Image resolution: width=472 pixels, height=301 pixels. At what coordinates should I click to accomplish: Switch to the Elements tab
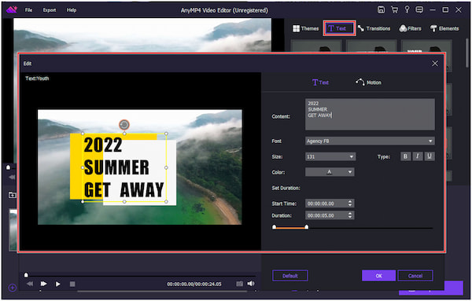coord(444,28)
